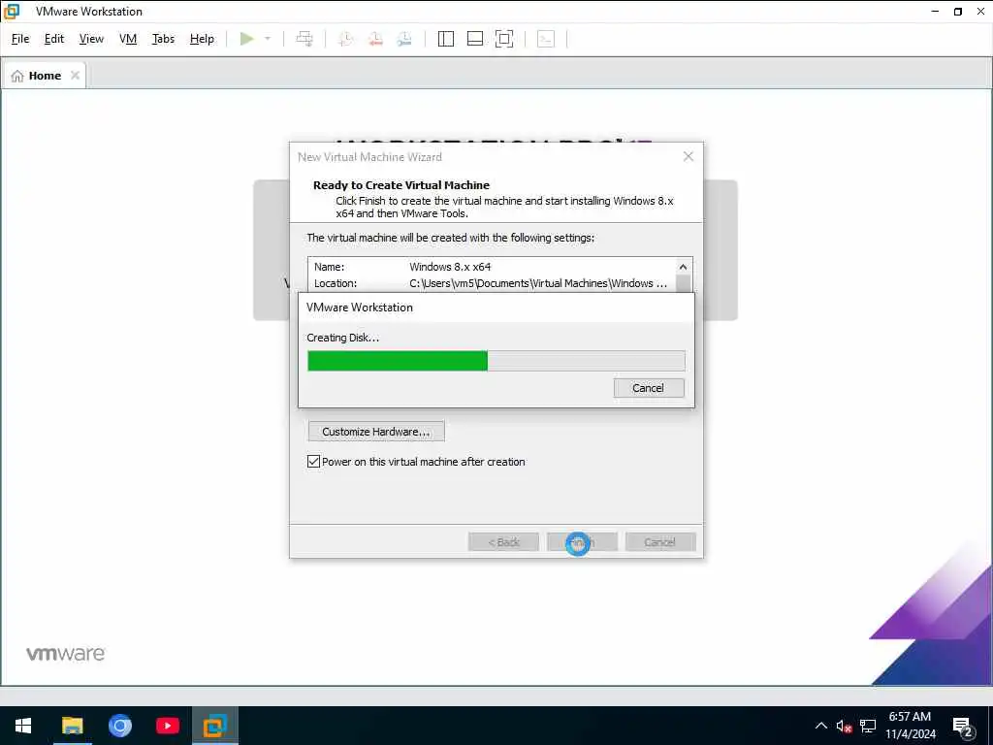Open the Windows Start menu
This screenshot has width=993, height=745.
(x=23, y=726)
